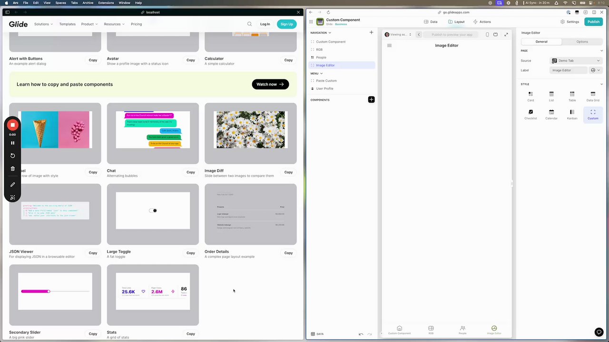Collapse the MENU section
Viewport: 609px width, 342px height.
(x=316, y=74)
